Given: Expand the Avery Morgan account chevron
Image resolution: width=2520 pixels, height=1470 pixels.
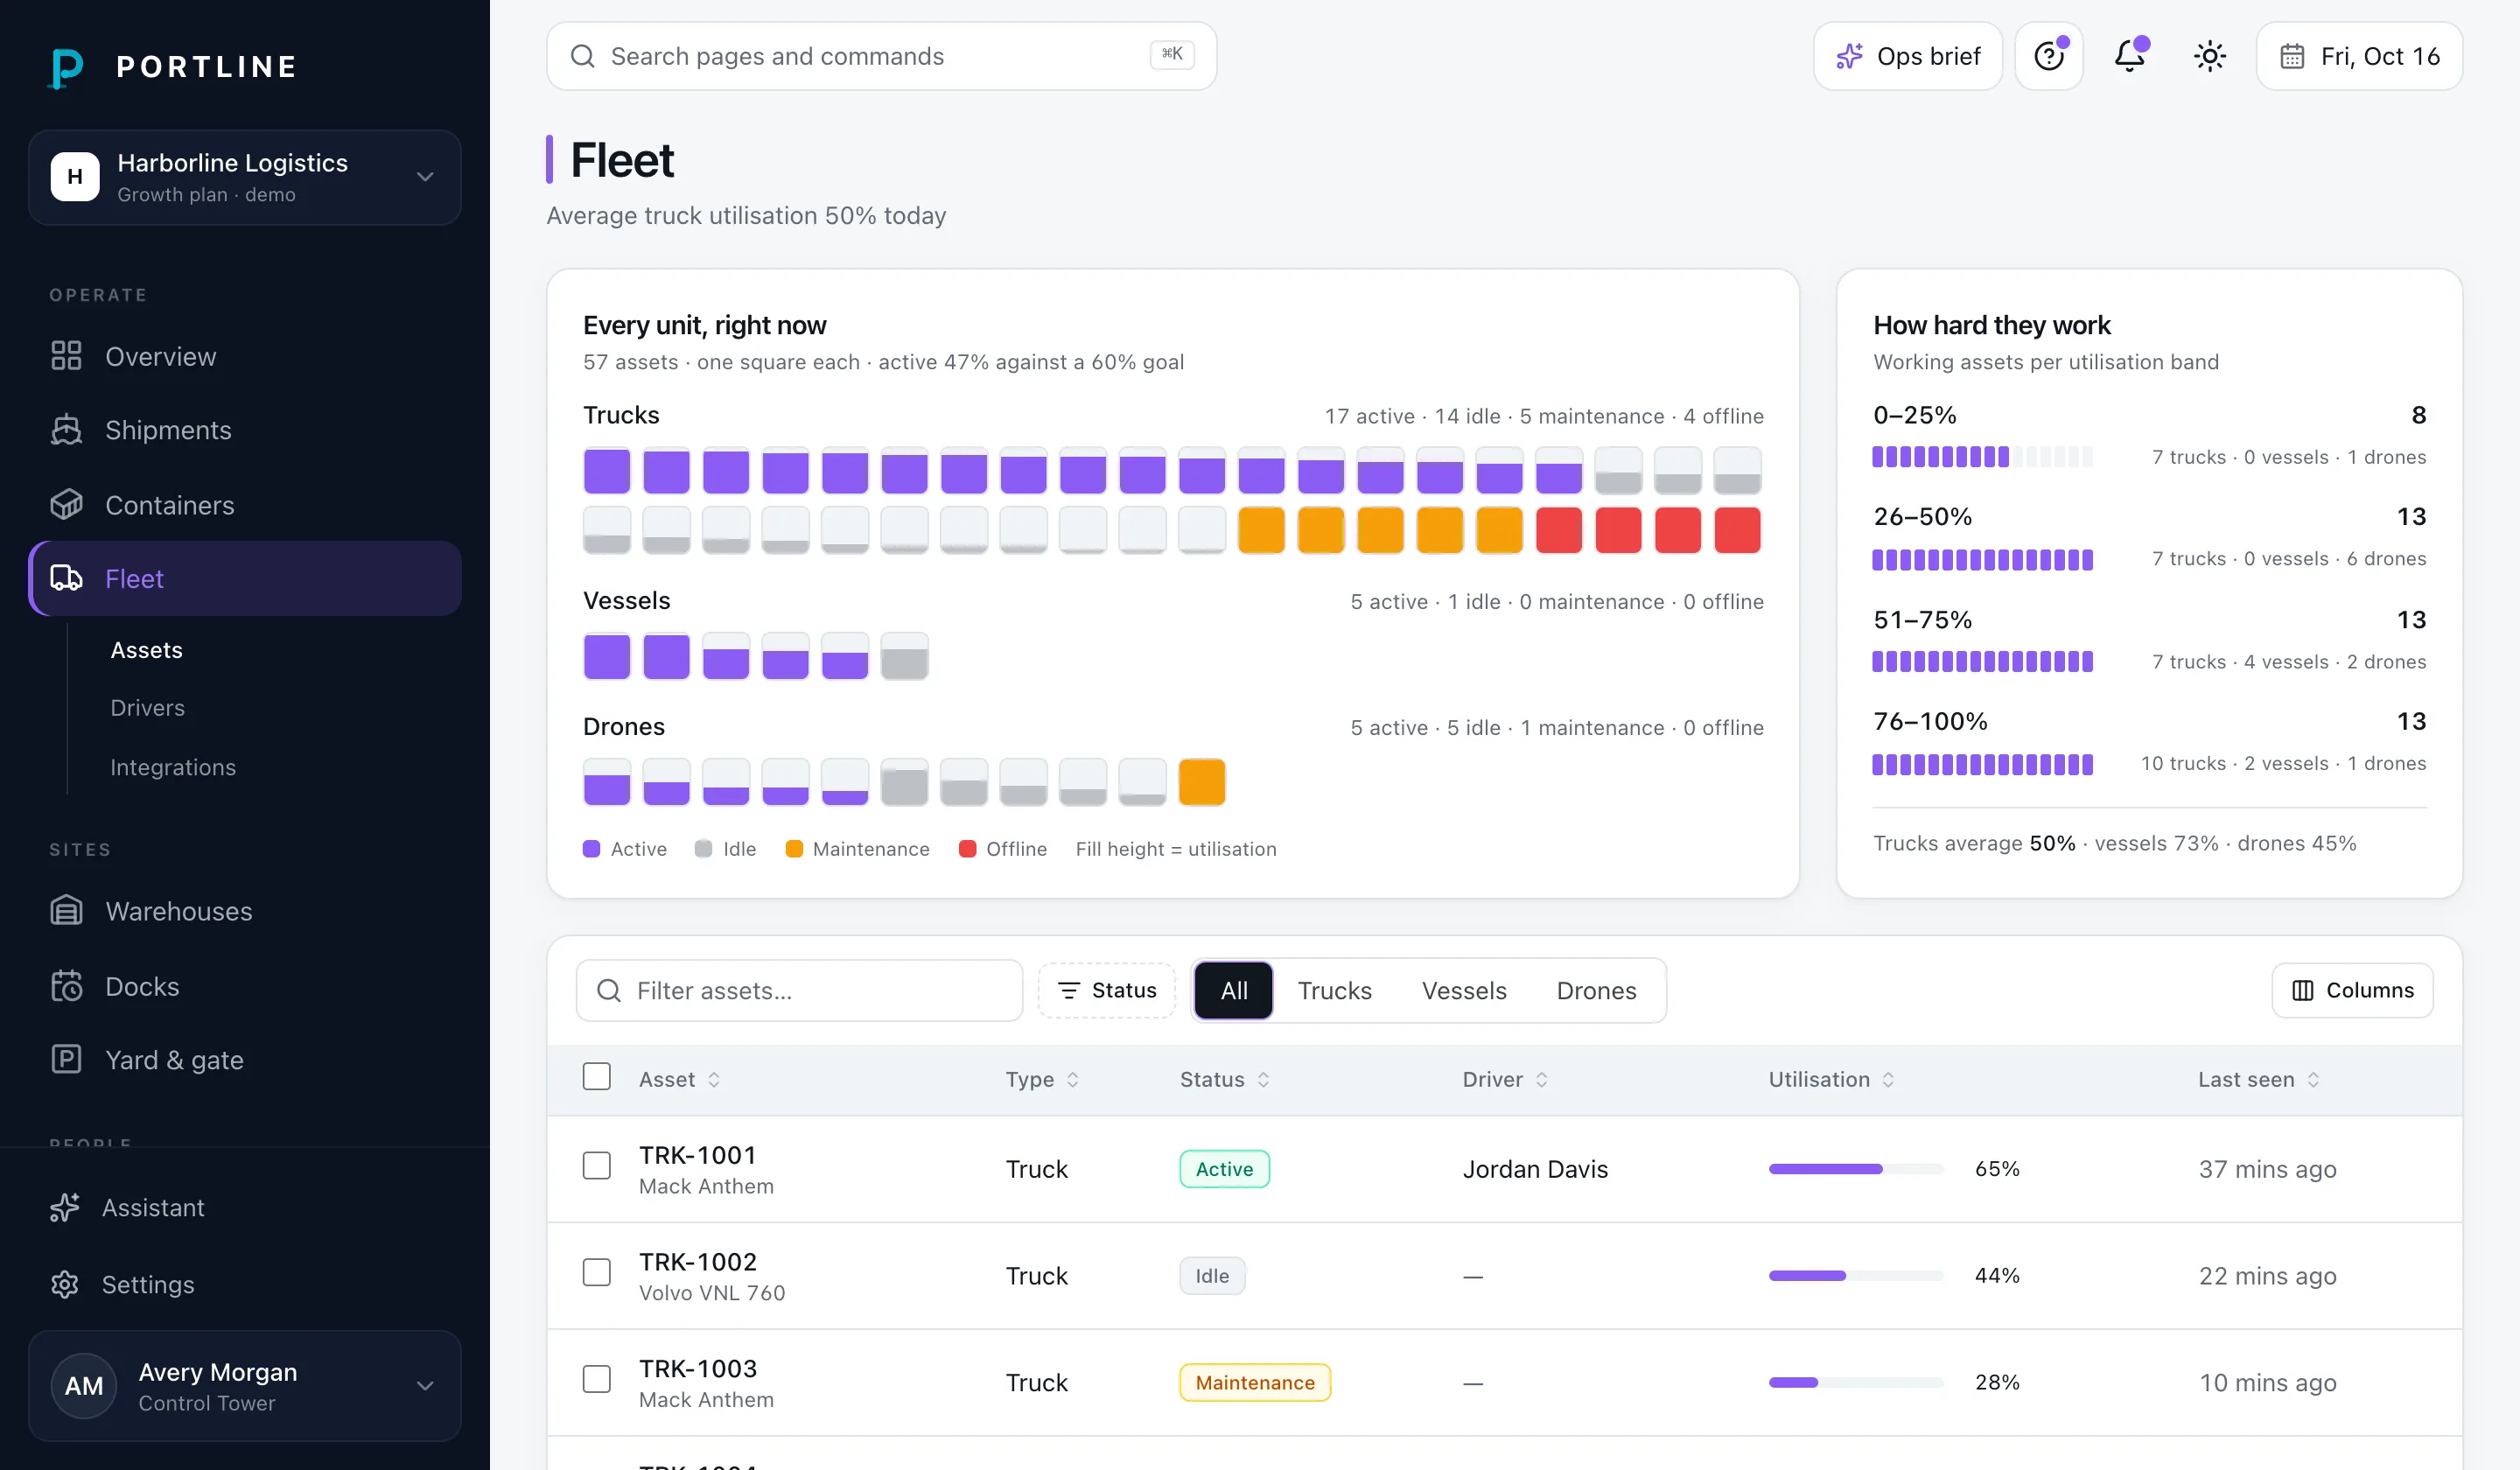Looking at the screenshot, I should coord(425,1385).
